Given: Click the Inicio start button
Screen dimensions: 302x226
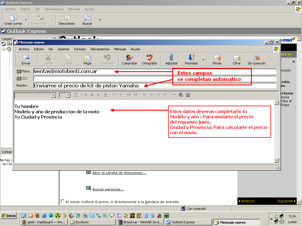Looking at the screenshot, I should click(9, 216).
